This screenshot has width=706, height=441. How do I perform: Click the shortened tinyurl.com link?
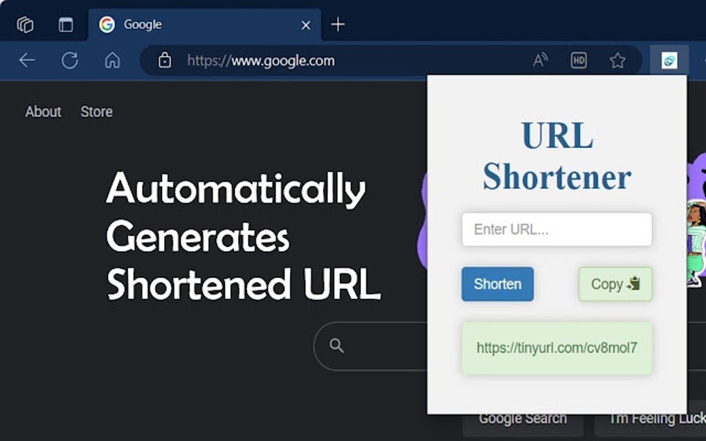[556, 348]
